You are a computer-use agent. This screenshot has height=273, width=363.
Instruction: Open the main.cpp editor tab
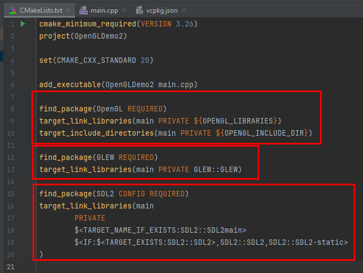[104, 10]
